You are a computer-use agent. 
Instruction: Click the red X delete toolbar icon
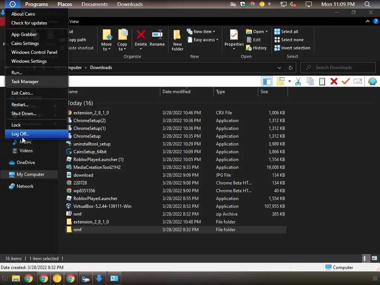coord(334,81)
